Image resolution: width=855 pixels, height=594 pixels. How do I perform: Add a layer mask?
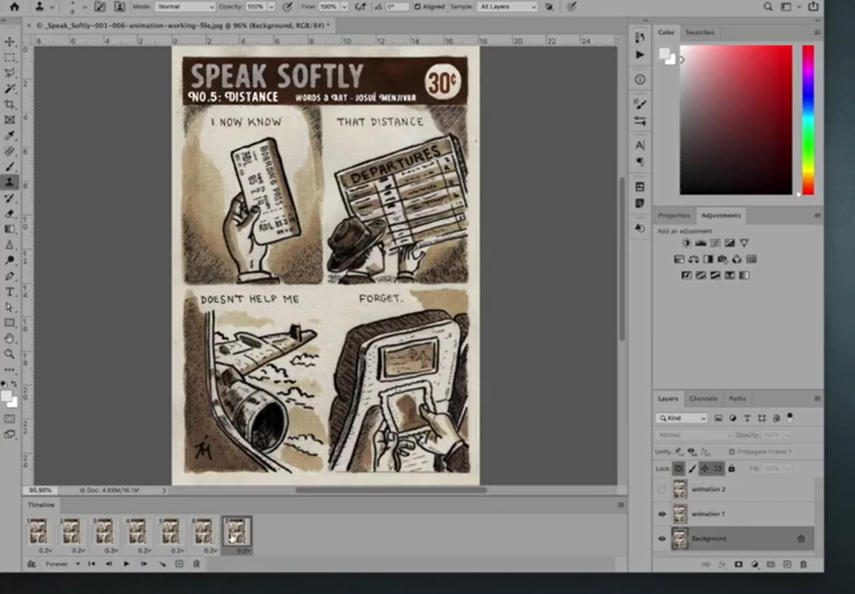tap(738, 564)
